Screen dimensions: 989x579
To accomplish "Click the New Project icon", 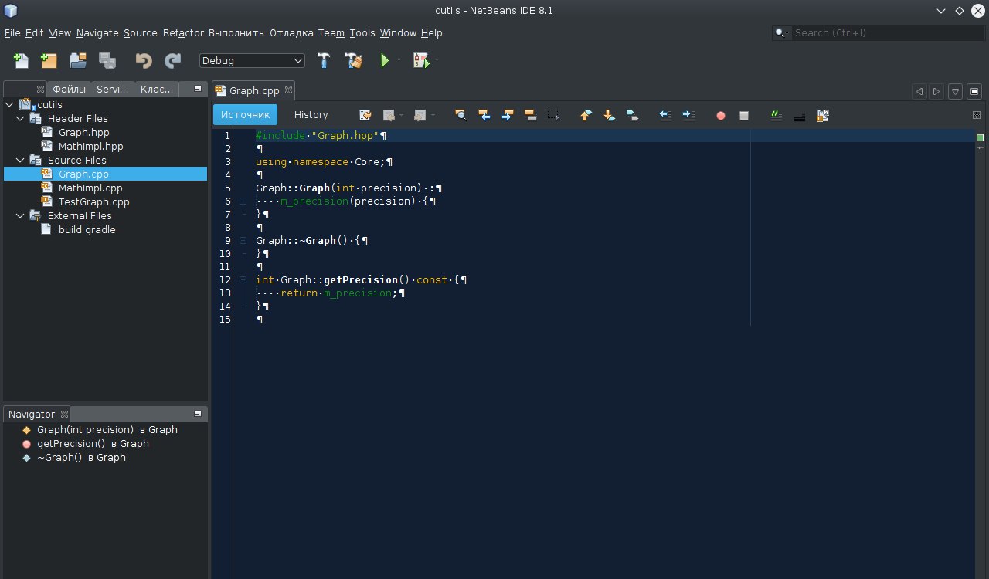I will coord(49,61).
